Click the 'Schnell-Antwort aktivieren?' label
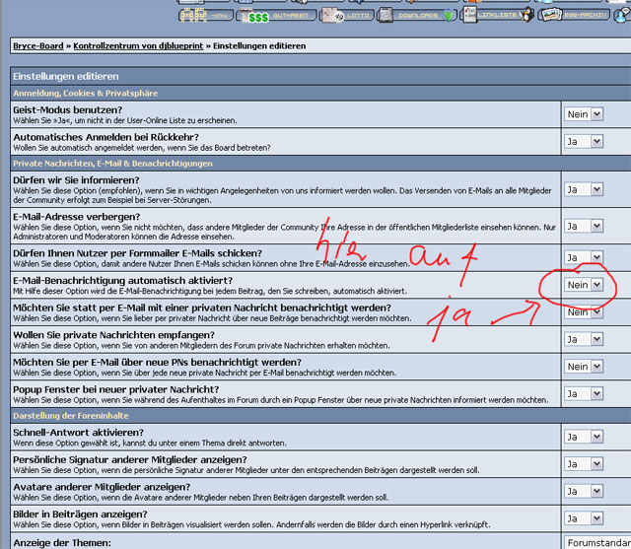 [78, 433]
